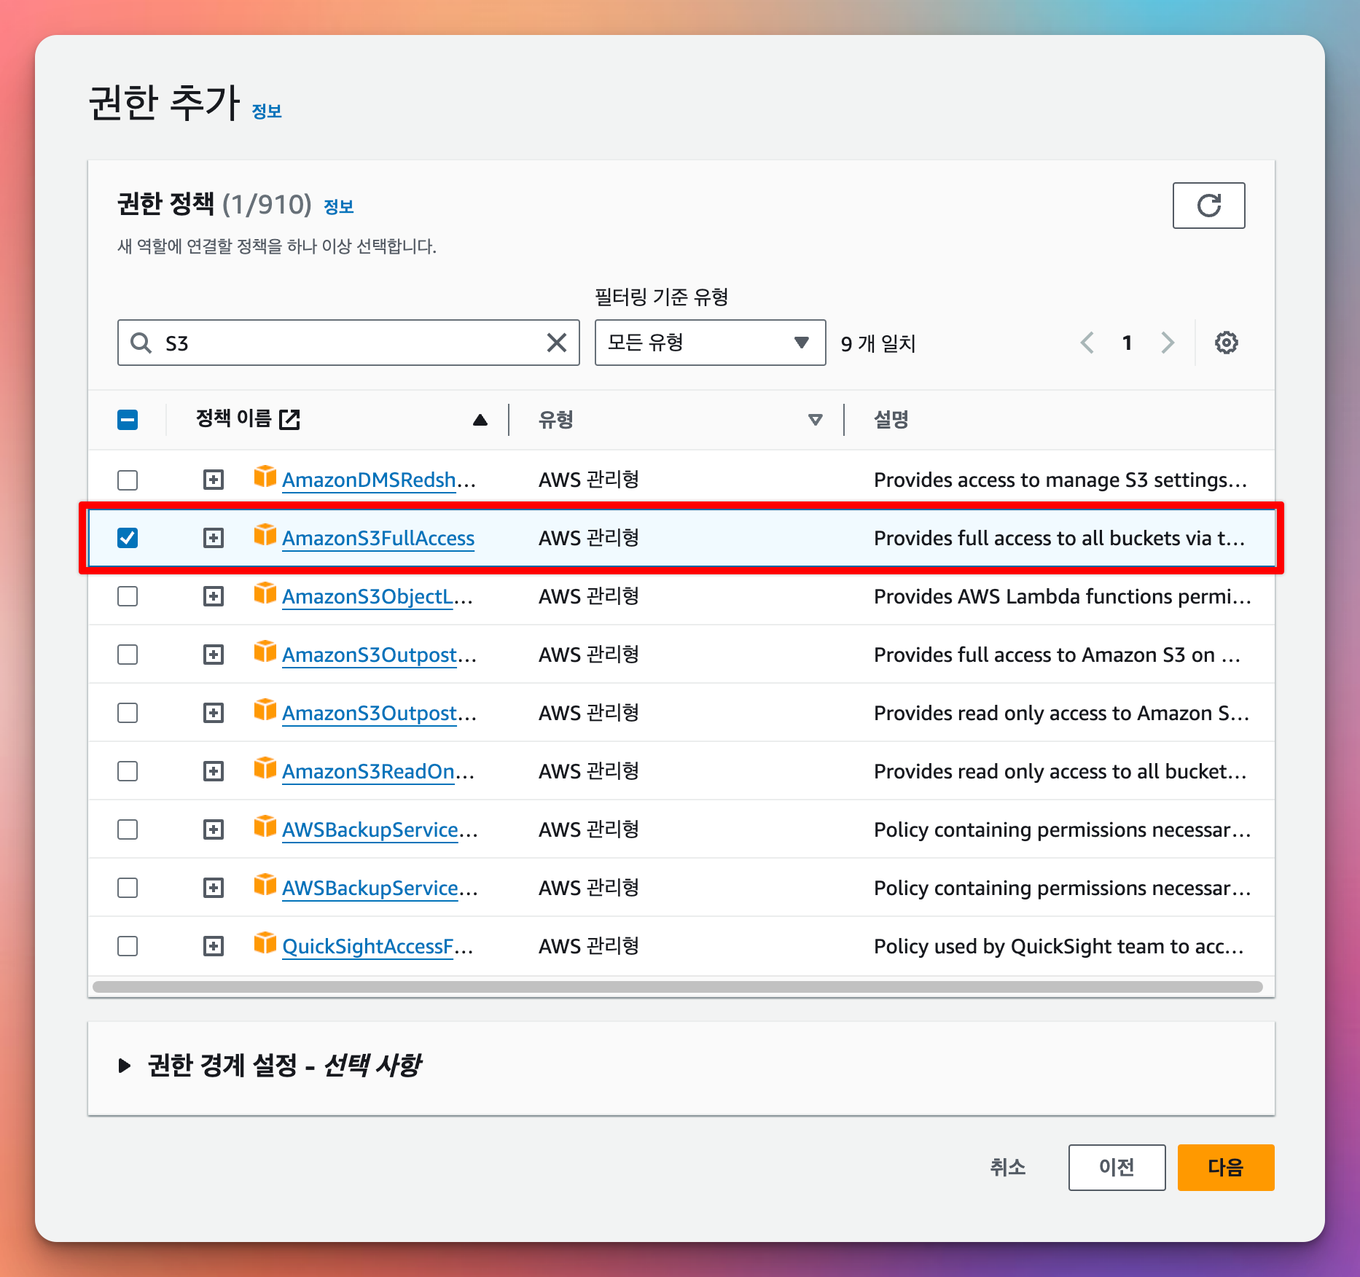This screenshot has height=1277, width=1360.
Task: Expand the AmazonS3ObjectL policy details
Action: click(214, 596)
